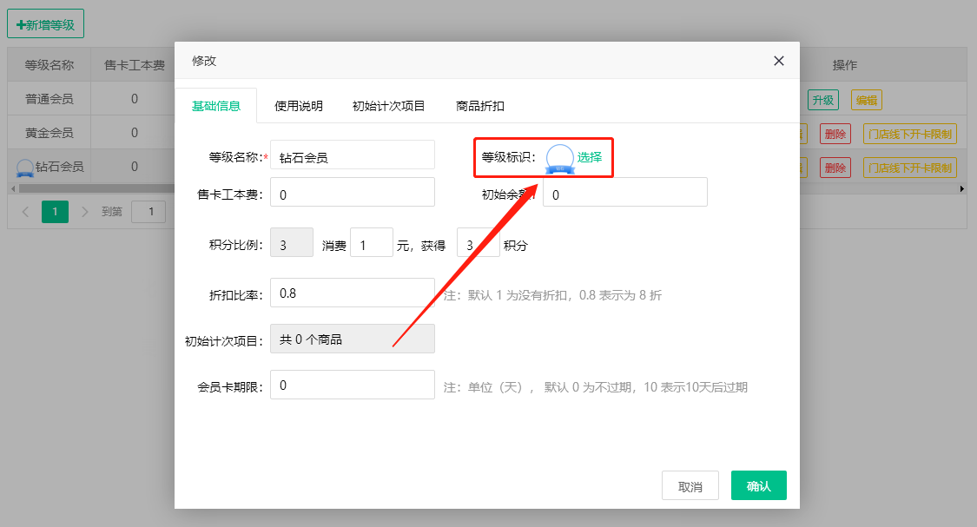Click the 选择 link for level badge
The image size is (977, 527).
[x=590, y=158]
